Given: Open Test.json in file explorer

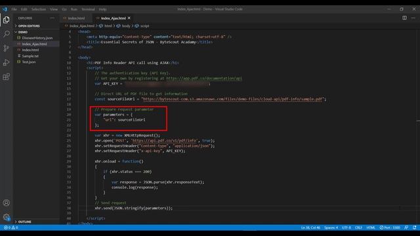Looking at the screenshot, I should pos(29,62).
